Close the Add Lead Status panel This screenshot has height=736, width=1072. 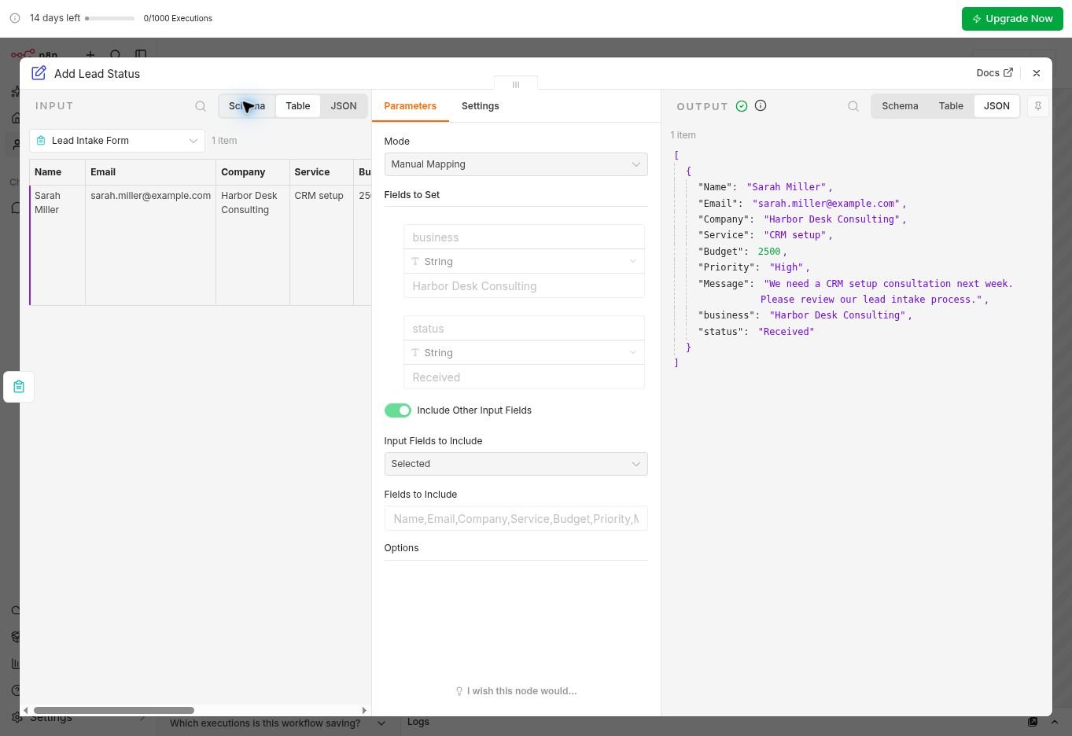pyautogui.click(x=1036, y=73)
